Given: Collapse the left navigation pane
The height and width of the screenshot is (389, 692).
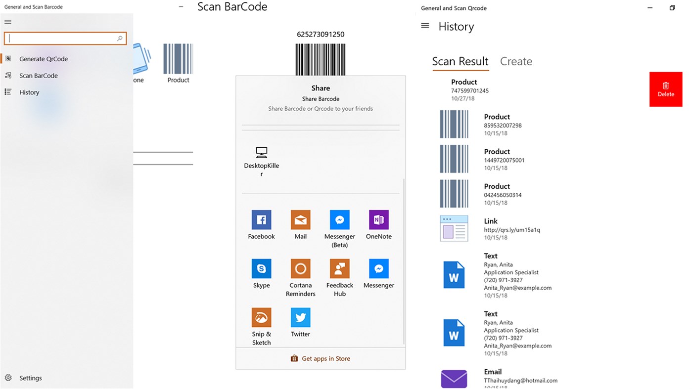Looking at the screenshot, I should 7,22.
